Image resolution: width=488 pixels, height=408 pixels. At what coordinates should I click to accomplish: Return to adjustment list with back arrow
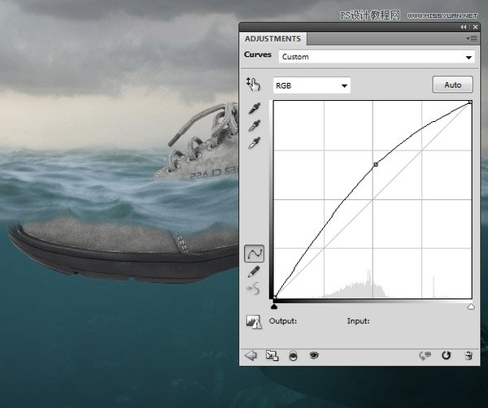click(x=251, y=355)
